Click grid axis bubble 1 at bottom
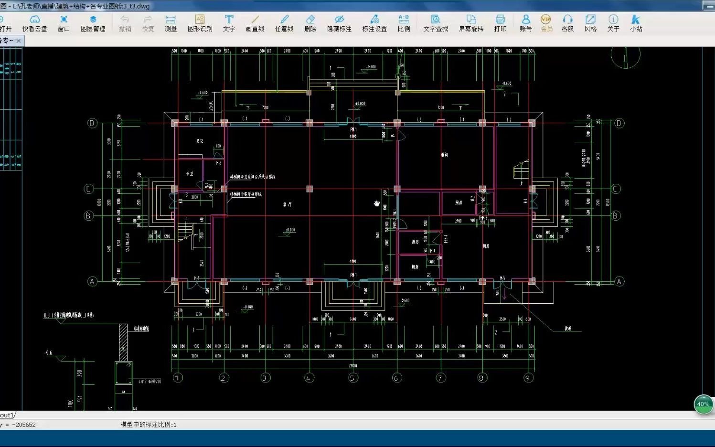The width and height of the screenshot is (715, 447). (x=178, y=378)
